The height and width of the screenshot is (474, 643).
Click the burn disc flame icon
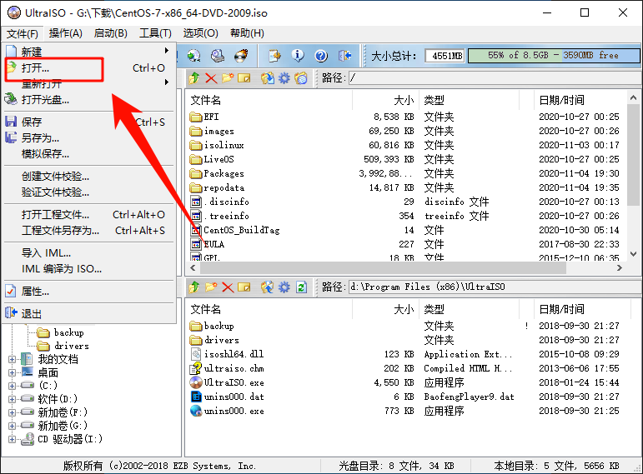[241, 55]
